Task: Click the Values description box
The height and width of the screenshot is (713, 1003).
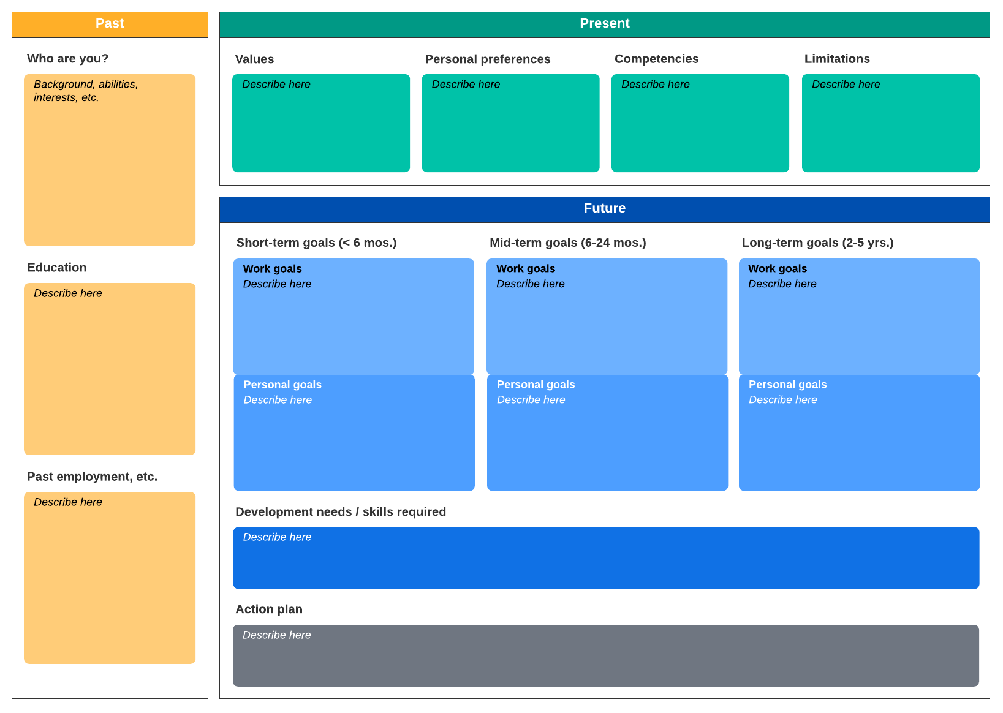Action: point(320,123)
